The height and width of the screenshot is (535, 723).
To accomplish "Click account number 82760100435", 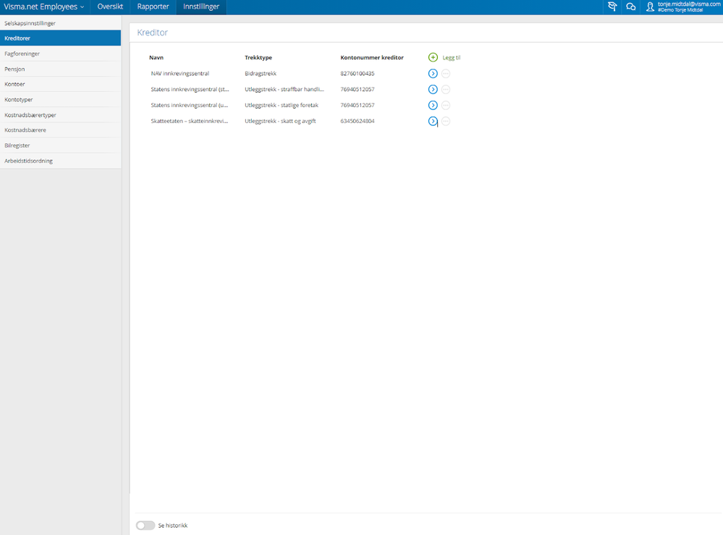I will coord(358,73).
